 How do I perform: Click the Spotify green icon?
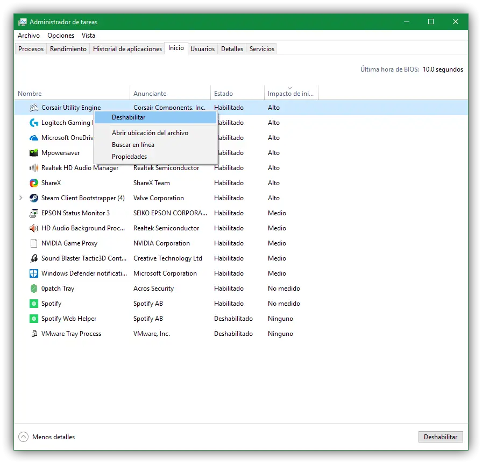[34, 304]
